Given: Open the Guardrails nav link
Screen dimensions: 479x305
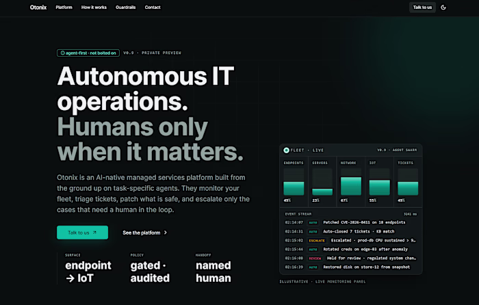Looking at the screenshot, I should pos(125,8).
